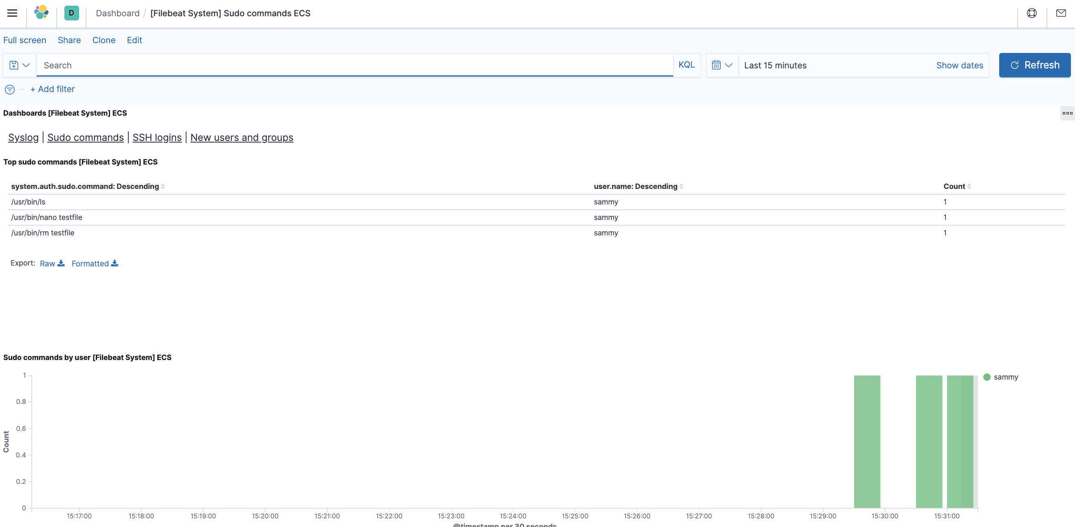
Task: Click the Dashboard breadcrumb home icon
Action: click(x=71, y=13)
